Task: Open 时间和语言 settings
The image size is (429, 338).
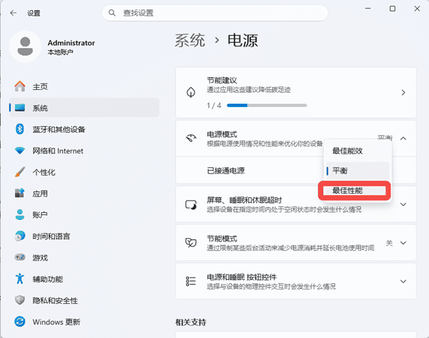Action: (x=84, y=236)
